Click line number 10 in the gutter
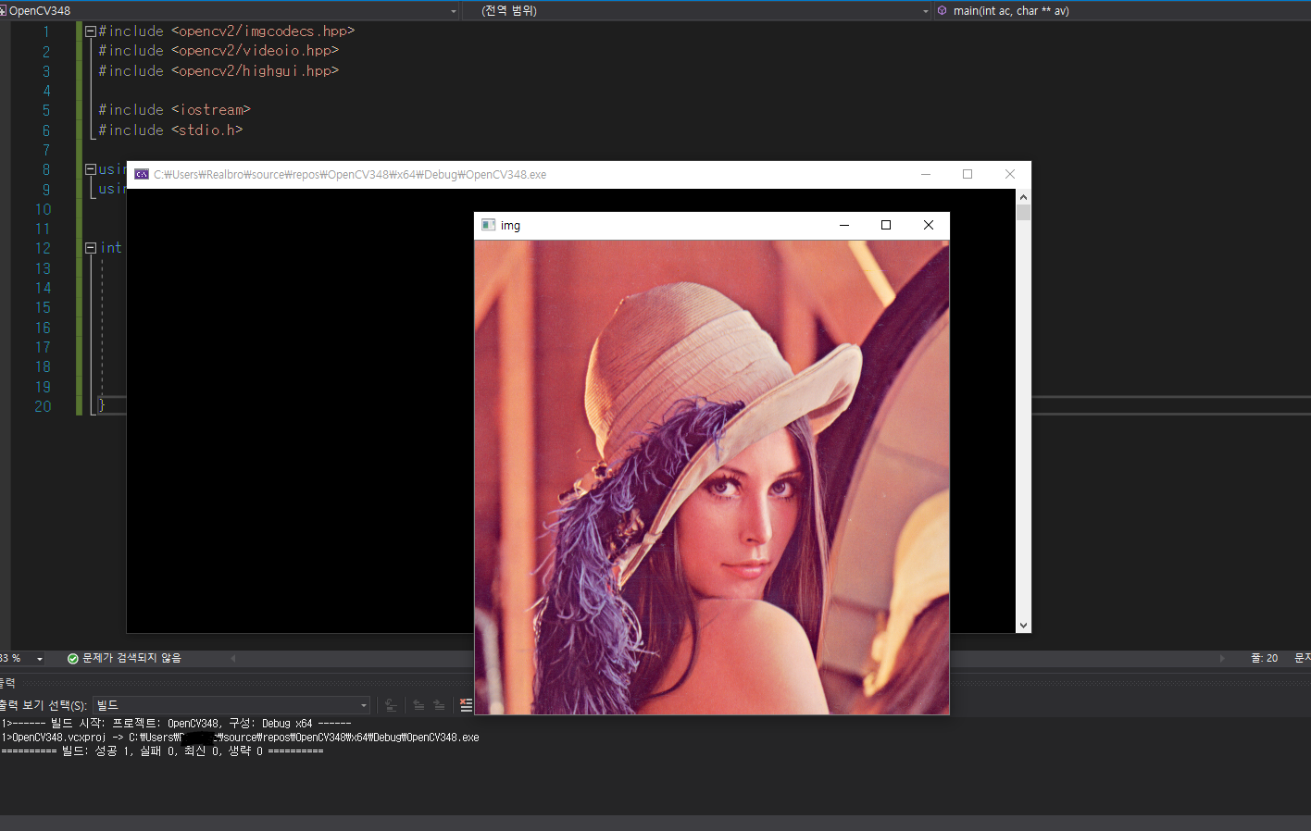1311x831 pixels. [44, 209]
